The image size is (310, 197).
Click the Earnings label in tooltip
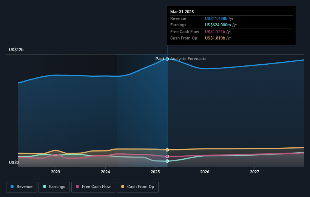[x=178, y=25]
